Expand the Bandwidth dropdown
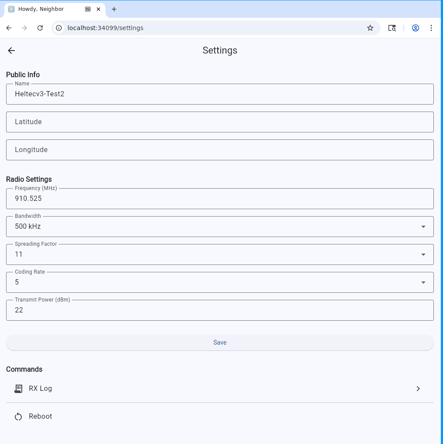The width and height of the screenshot is (443, 444). point(423,227)
